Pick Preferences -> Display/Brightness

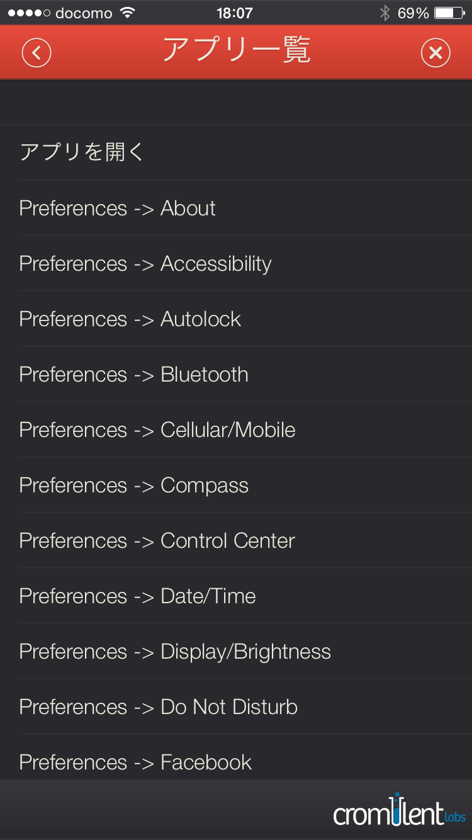(x=175, y=651)
